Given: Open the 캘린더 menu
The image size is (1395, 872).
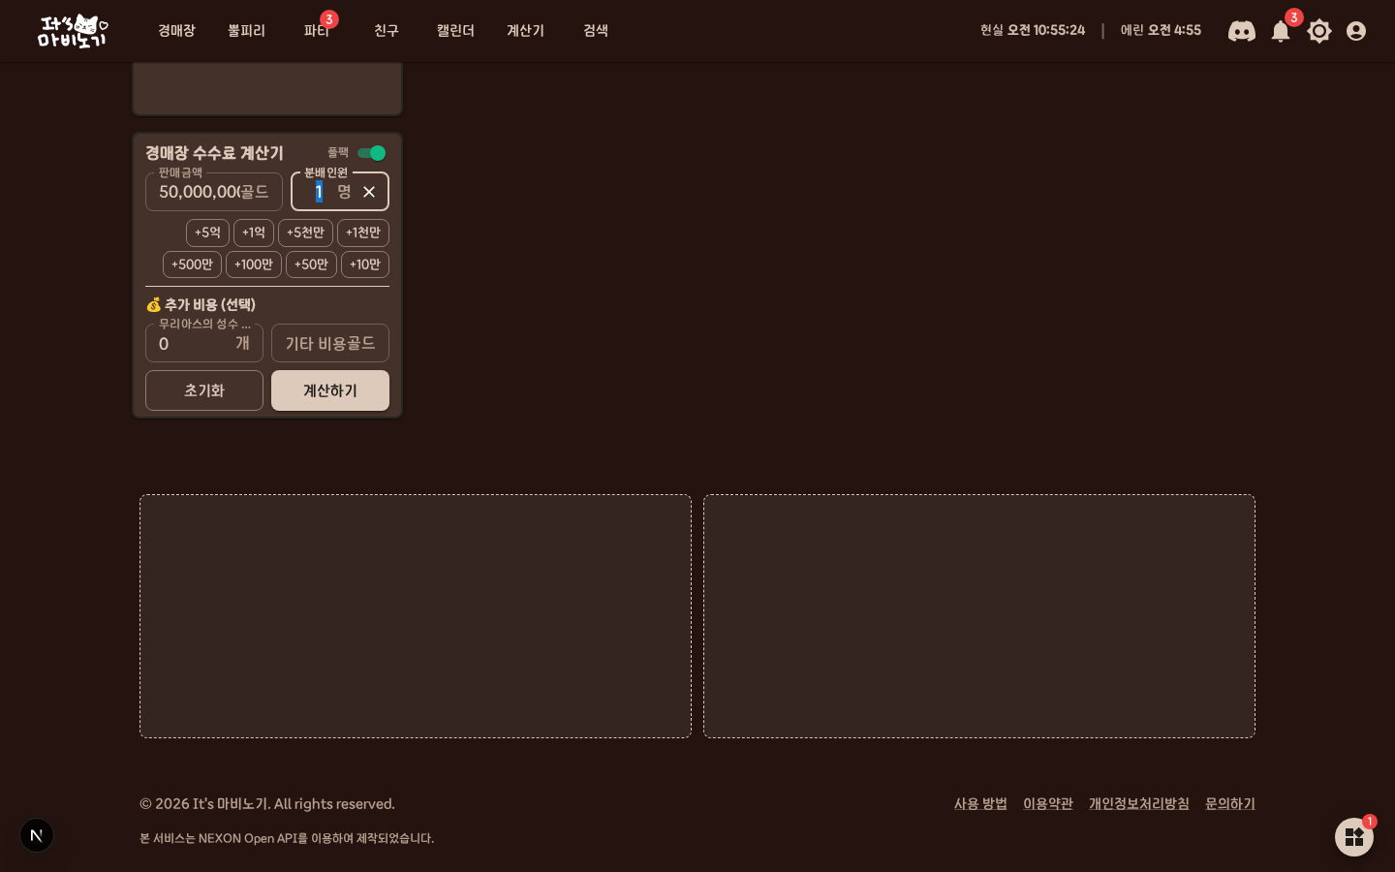Looking at the screenshot, I should click(x=455, y=31).
